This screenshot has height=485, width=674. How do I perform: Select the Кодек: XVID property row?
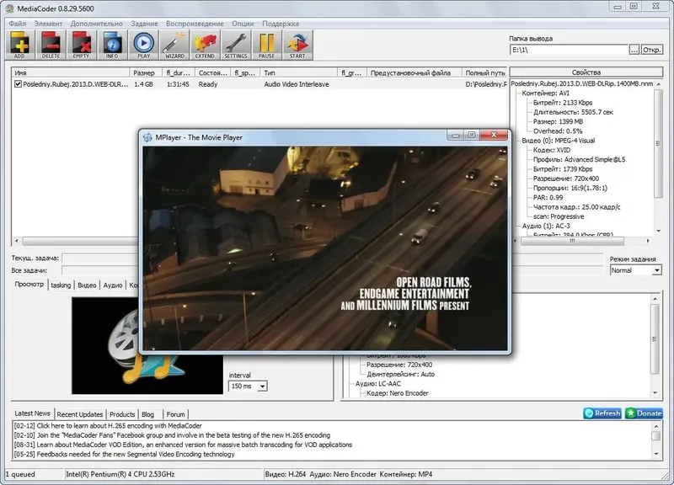552,150
